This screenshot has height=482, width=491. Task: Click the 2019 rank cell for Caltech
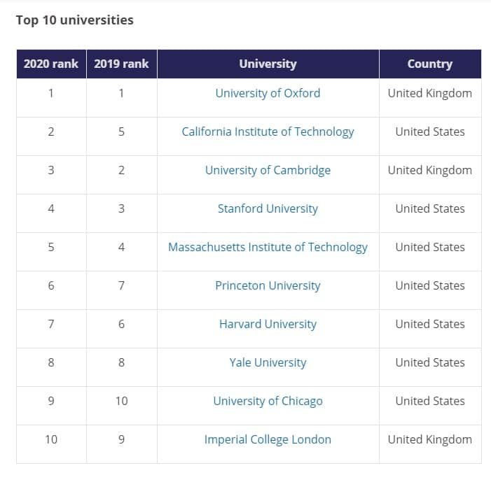(x=121, y=132)
